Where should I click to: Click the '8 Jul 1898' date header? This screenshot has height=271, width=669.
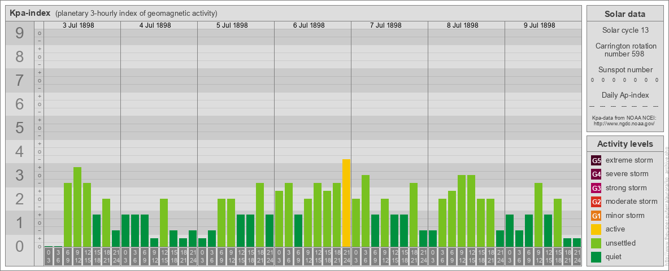(x=463, y=25)
